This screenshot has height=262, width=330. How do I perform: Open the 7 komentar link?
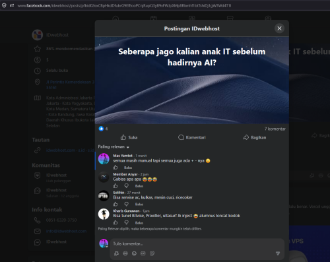pyautogui.click(x=275, y=129)
